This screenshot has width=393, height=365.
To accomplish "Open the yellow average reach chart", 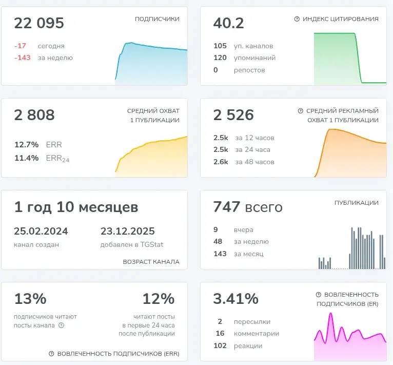I will pyautogui.click(x=151, y=157).
